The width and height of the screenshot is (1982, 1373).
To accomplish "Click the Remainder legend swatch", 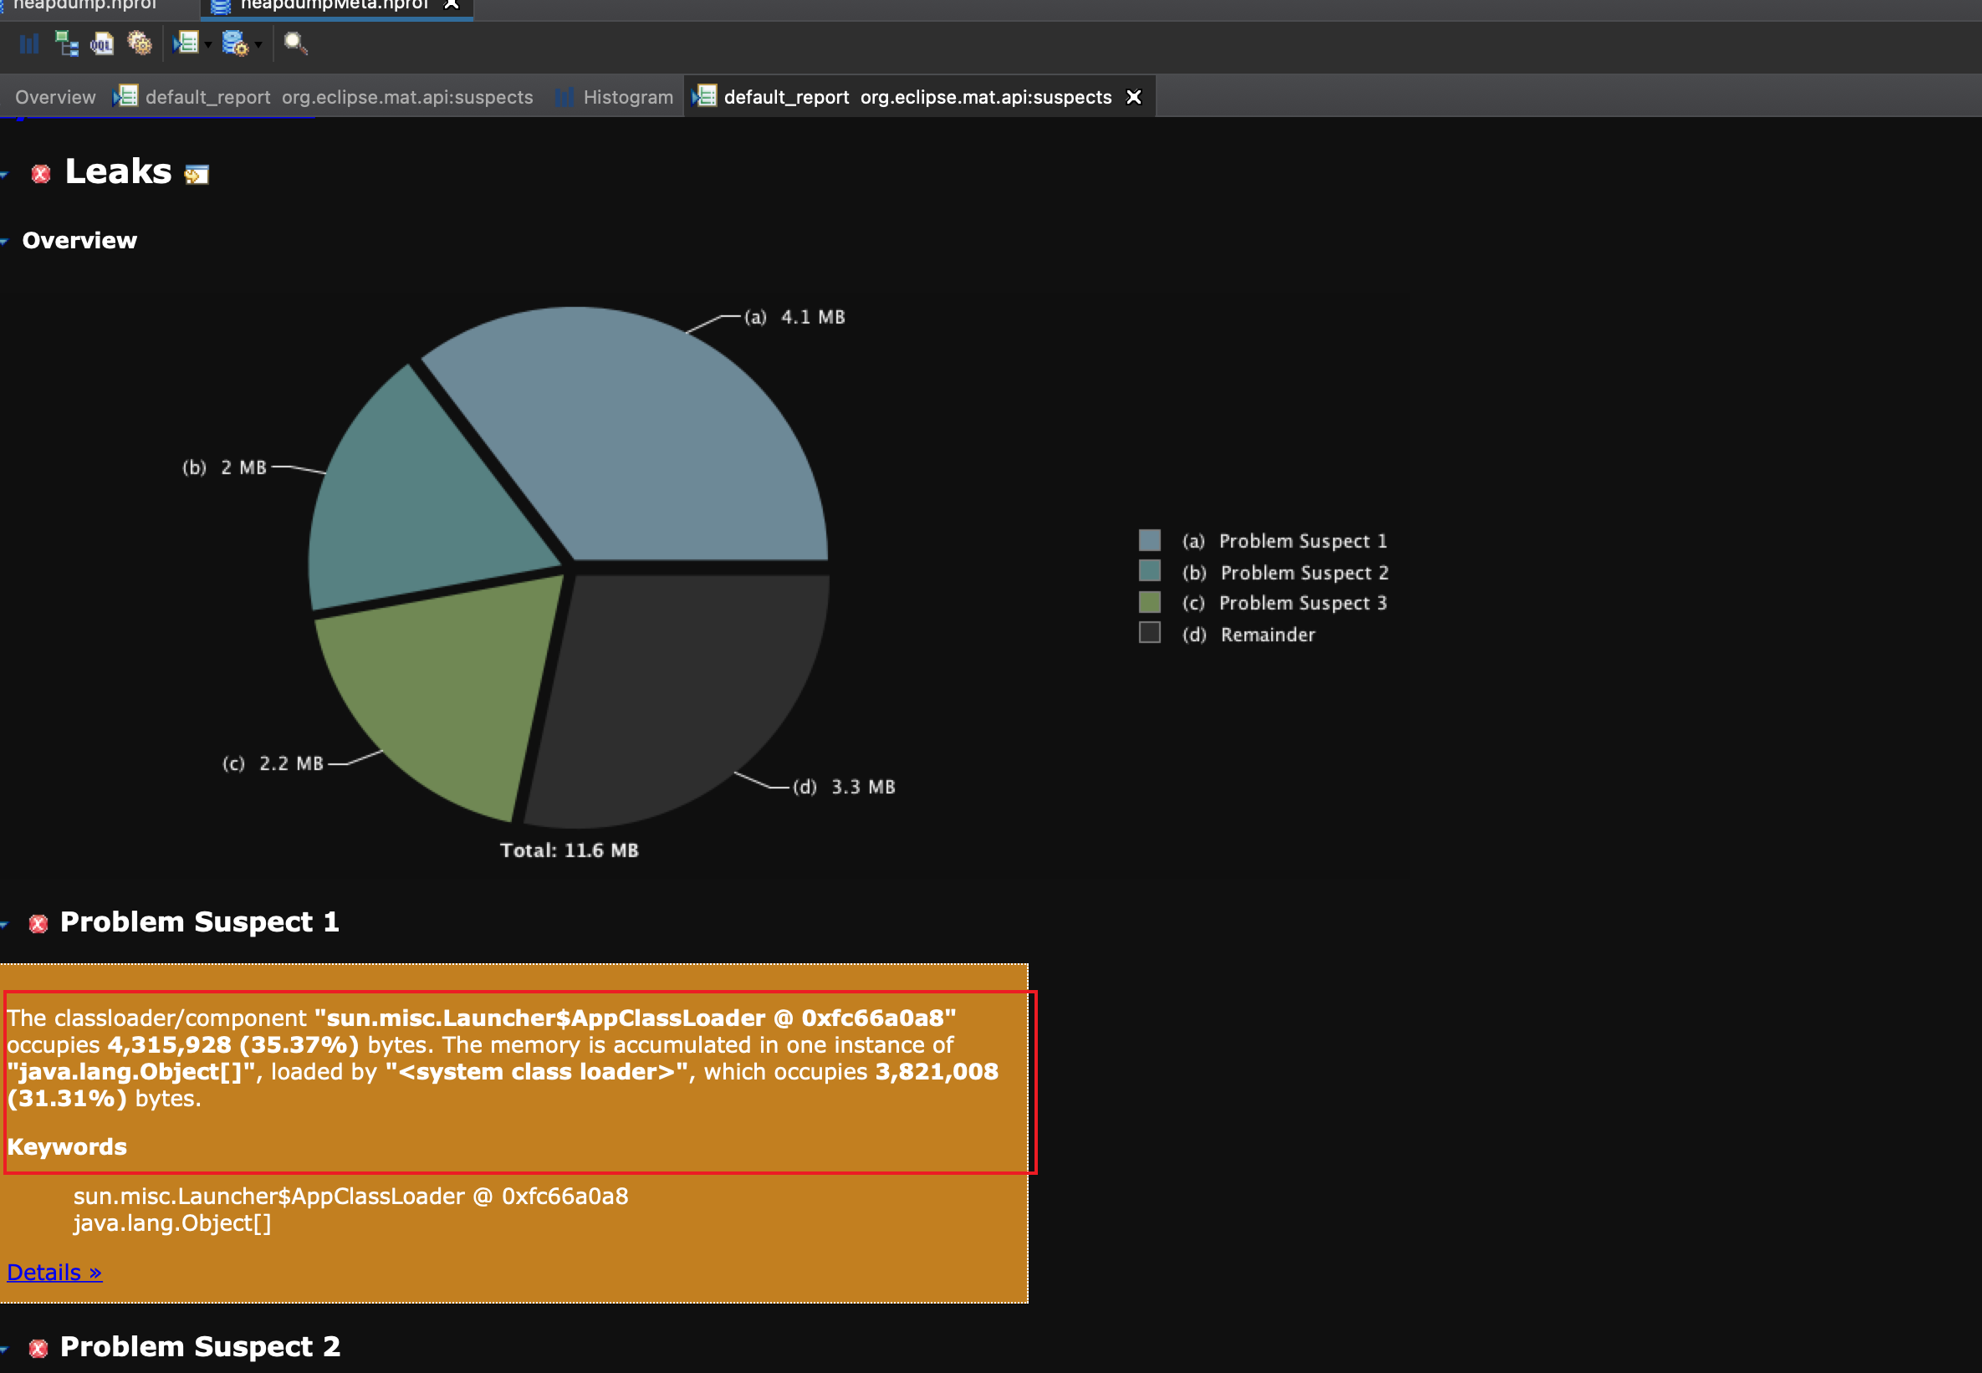I will click(1149, 632).
